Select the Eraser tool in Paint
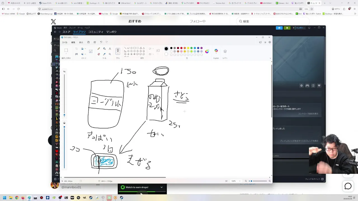This screenshot has height=201, width=358. click(x=99, y=54)
